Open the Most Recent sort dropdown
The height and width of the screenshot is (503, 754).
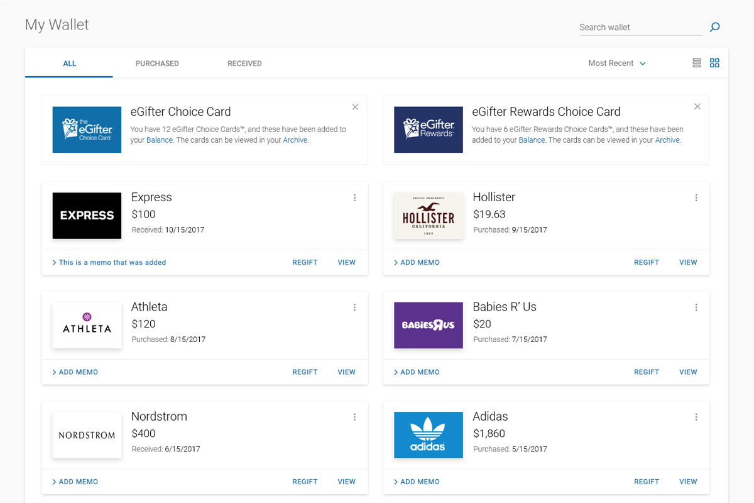click(616, 63)
